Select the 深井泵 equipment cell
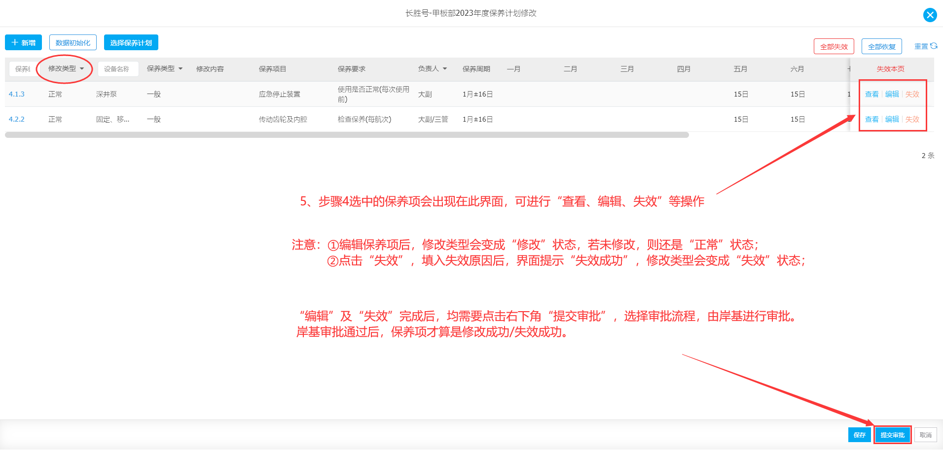This screenshot has height=450, width=943. pyautogui.click(x=107, y=94)
